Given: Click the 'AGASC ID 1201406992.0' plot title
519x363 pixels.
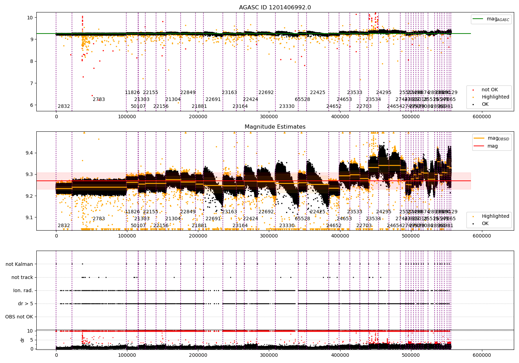Looking at the screenshot, I should click(275, 8).
